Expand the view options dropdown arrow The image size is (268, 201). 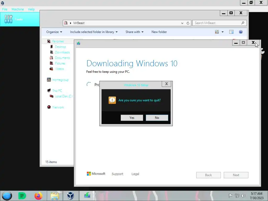(222, 32)
